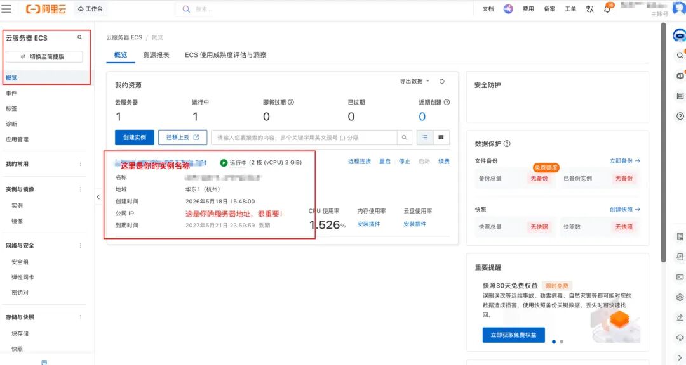Open the notifications bell
The height and width of the screenshot is (365, 686).
[x=608, y=8]
